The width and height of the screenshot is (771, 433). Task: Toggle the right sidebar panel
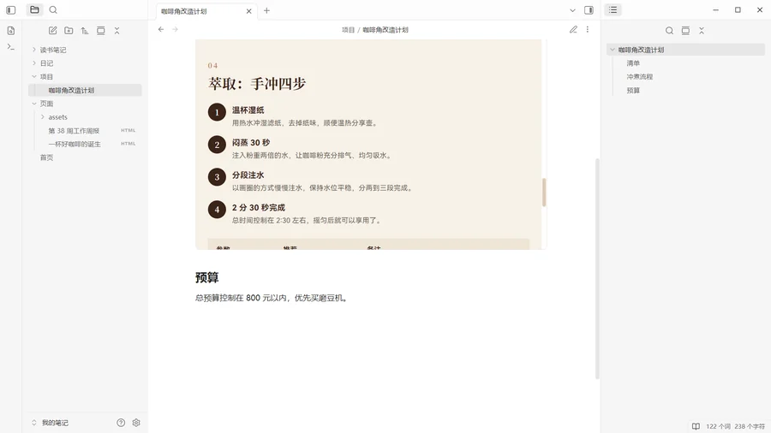tap(589, 10)
